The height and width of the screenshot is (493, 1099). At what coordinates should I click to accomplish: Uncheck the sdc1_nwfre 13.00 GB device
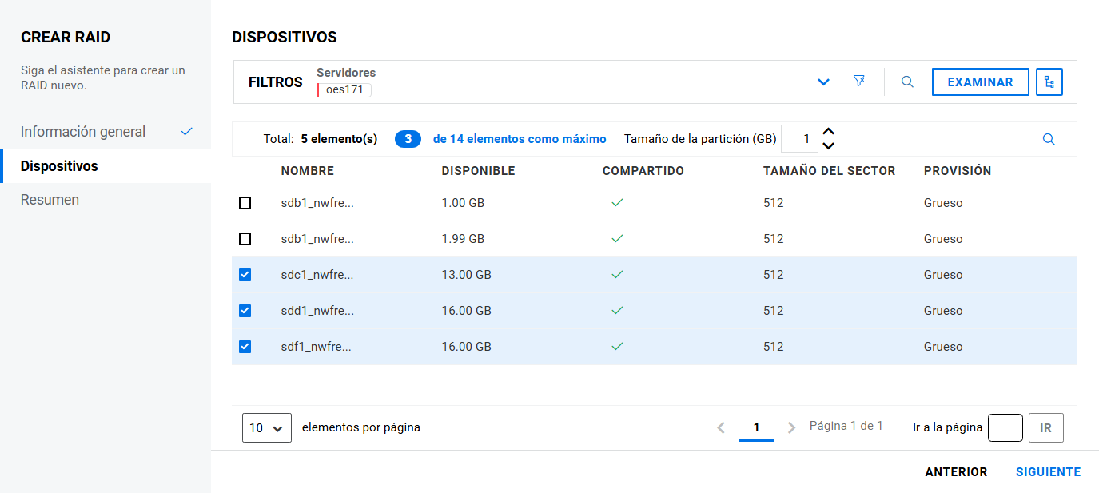coord(245,275)
